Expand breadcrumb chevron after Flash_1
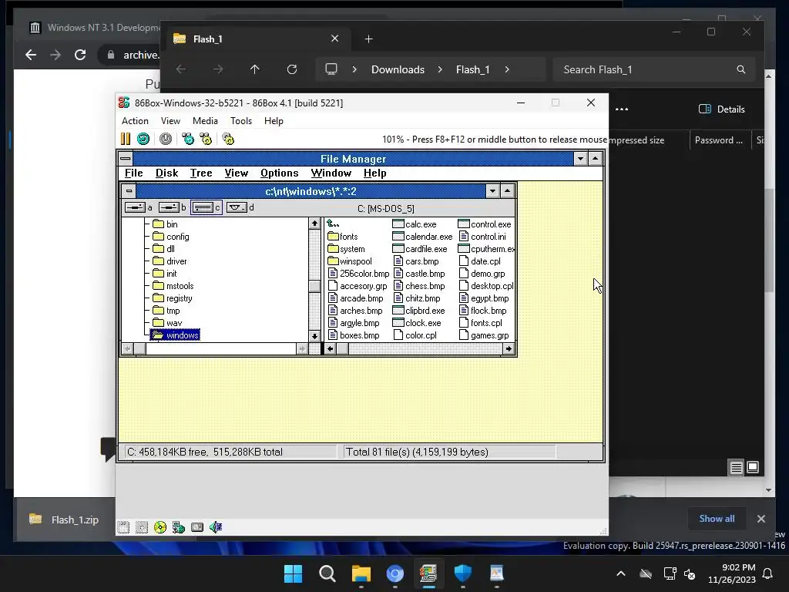This screenshot has height=592, width=789. pos(507,69)
